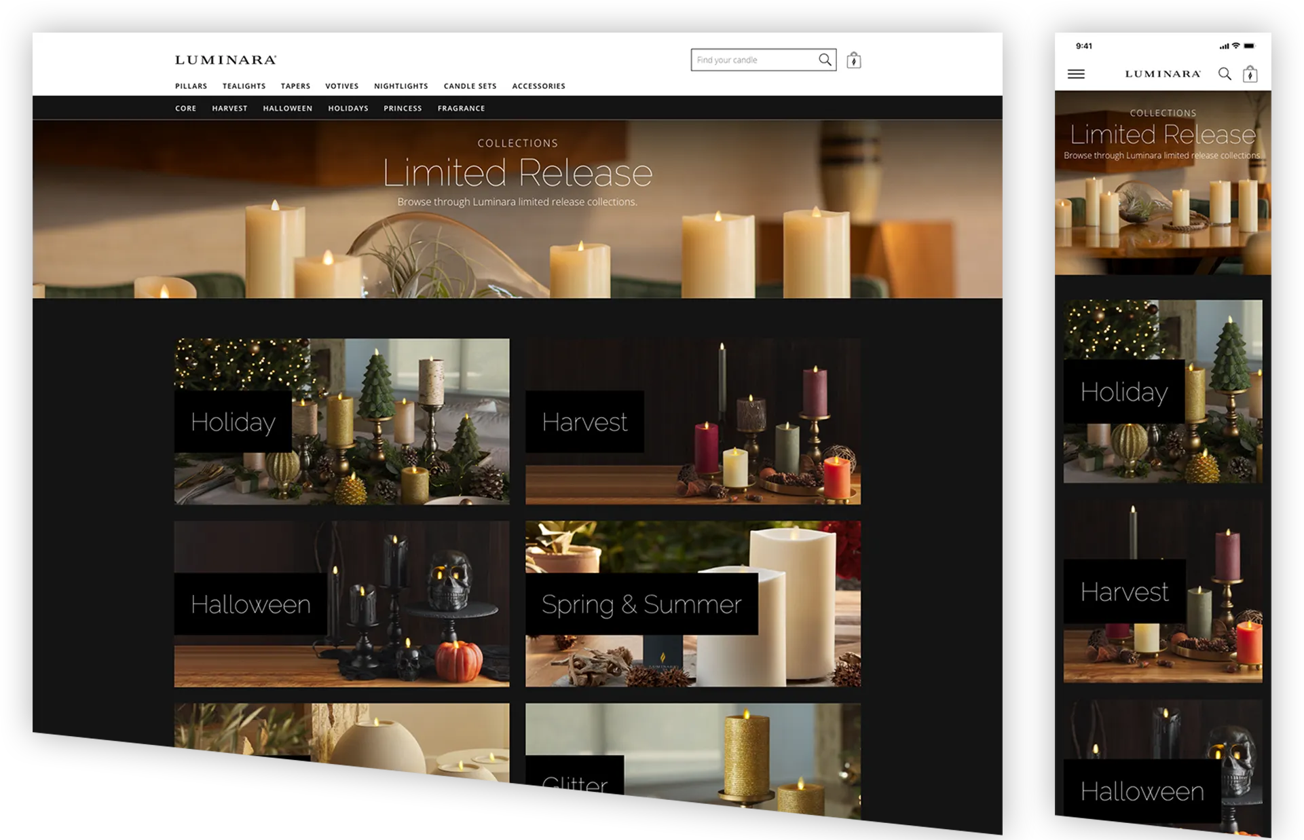The image size is (1304, 840).
Task: Open the Votives menu item
Action: pos(341,86)
